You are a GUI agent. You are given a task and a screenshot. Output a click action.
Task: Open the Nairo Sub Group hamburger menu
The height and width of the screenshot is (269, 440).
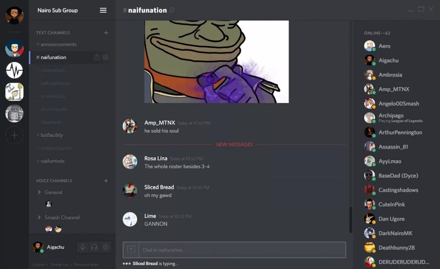click(x=103, y=10)
